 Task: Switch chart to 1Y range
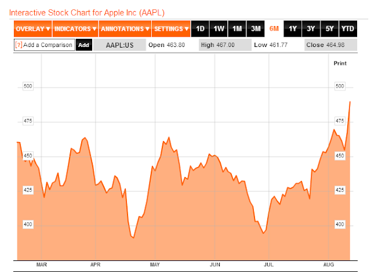293,29
